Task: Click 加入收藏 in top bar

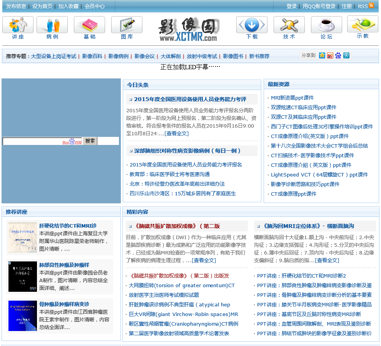Action: point(68,6)
